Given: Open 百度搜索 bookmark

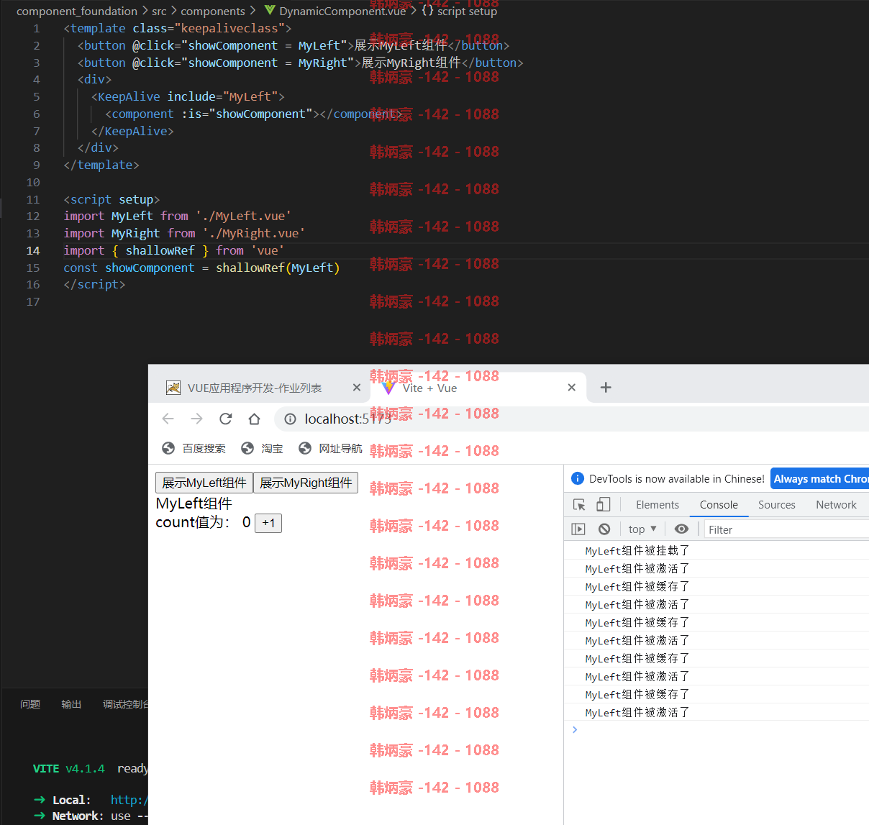Looking at the screenshot, I should coord(194,448).
